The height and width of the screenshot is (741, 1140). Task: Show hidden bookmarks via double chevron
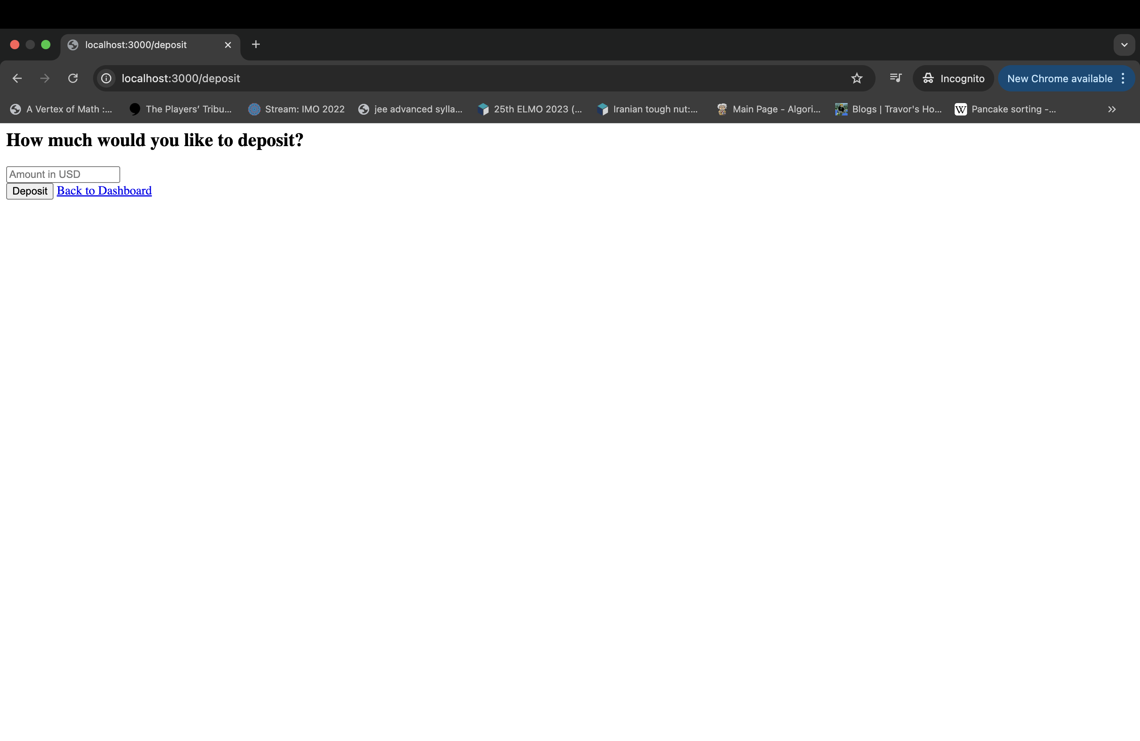1111,110
